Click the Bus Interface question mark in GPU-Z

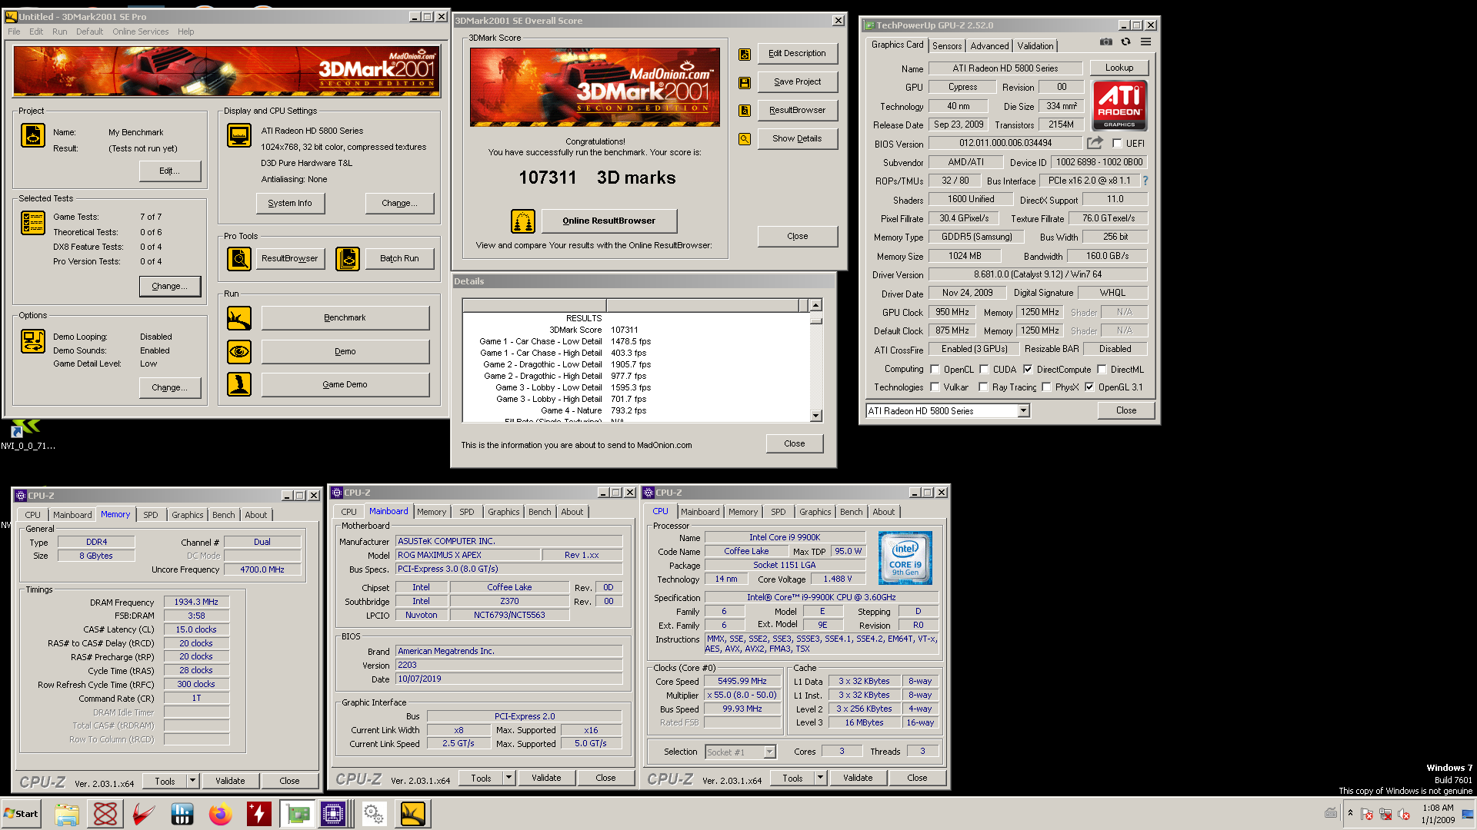1145,181
